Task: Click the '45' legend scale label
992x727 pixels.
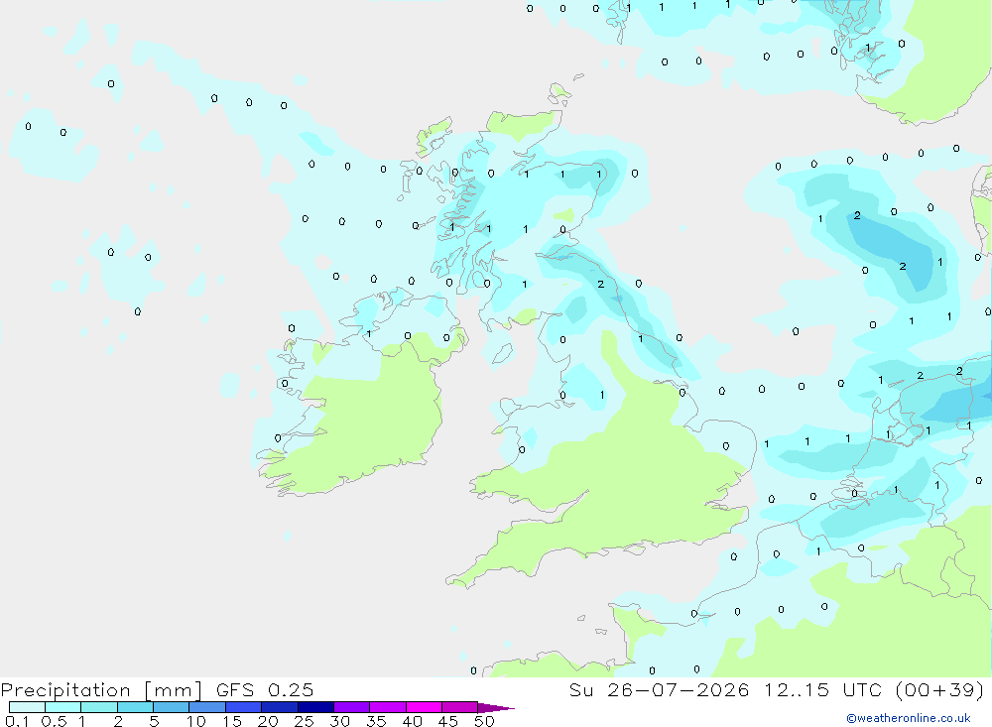Action: coord(448,721)
